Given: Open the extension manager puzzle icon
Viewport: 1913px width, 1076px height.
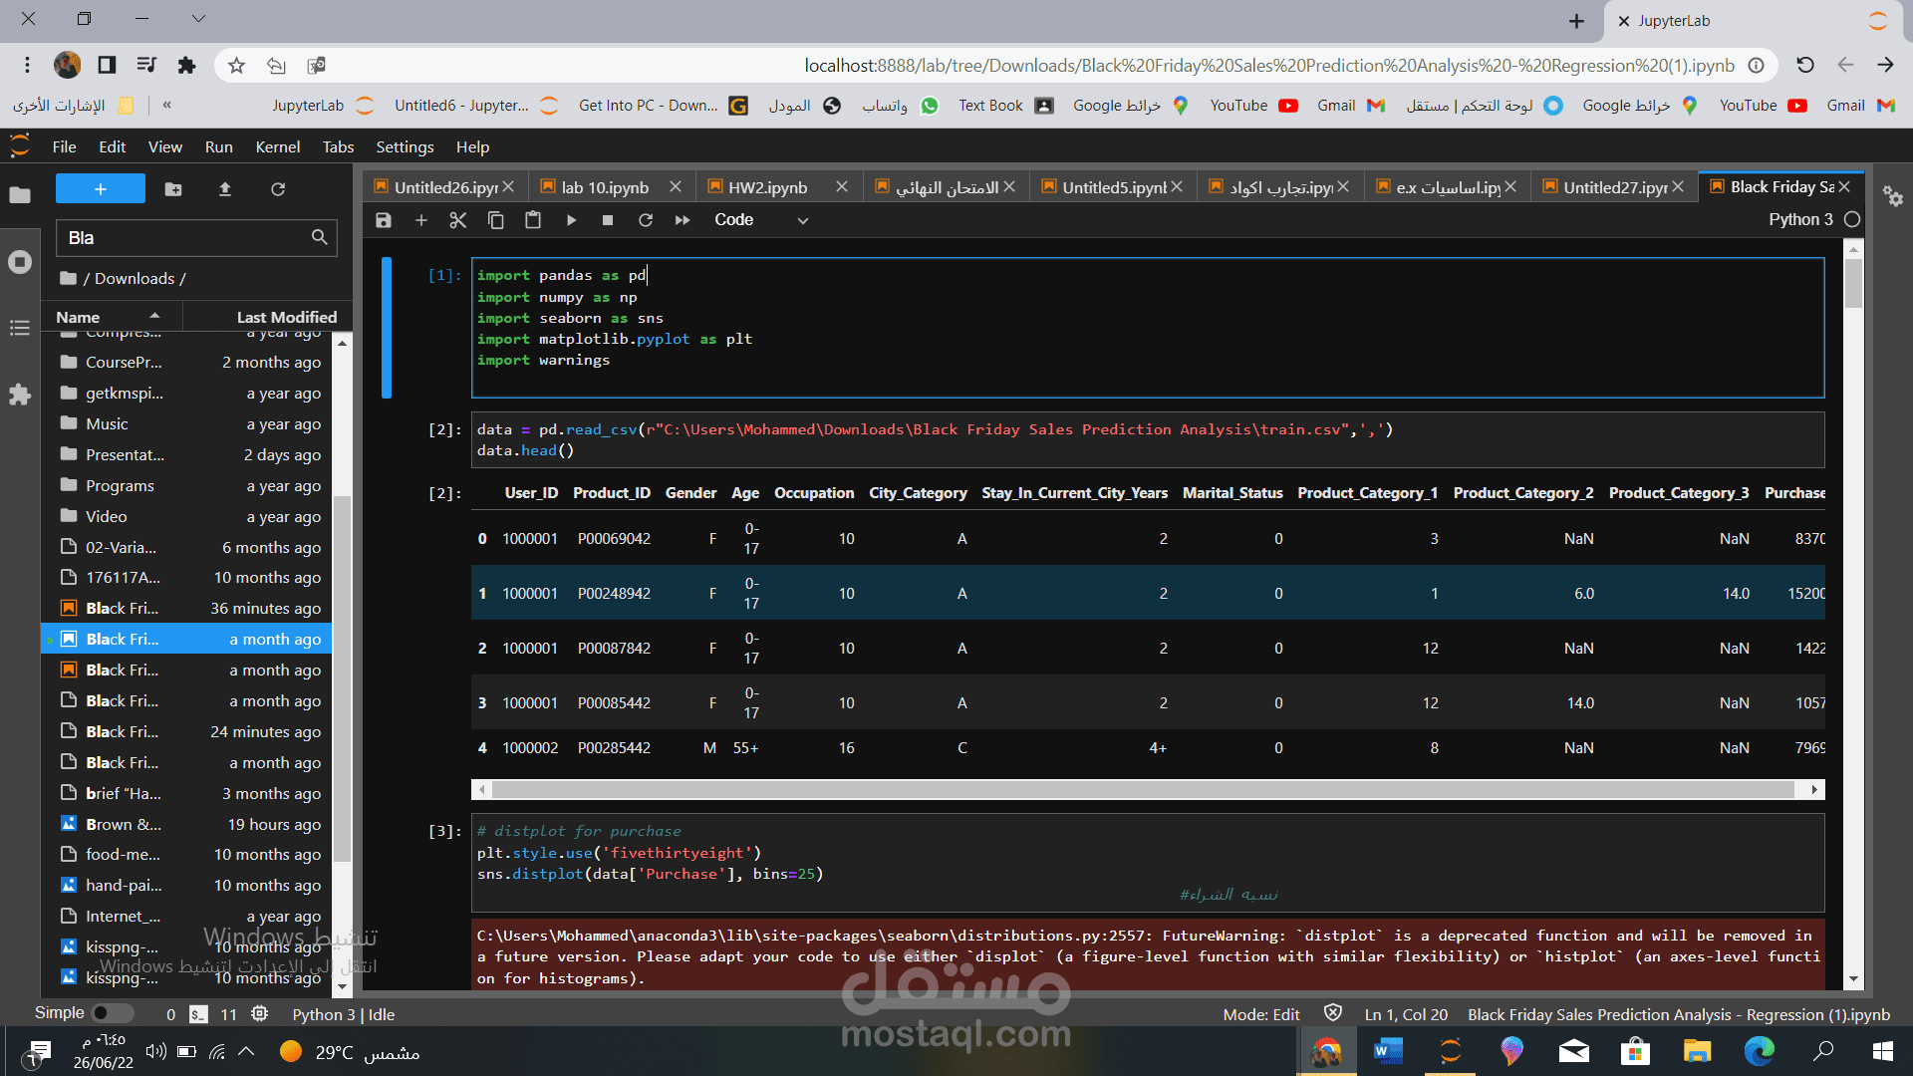Looking at the screenshot, I should (20, 396).
